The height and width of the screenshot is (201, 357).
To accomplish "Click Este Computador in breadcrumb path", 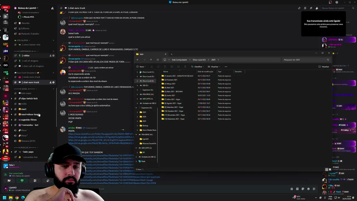I will click(179, 60).
